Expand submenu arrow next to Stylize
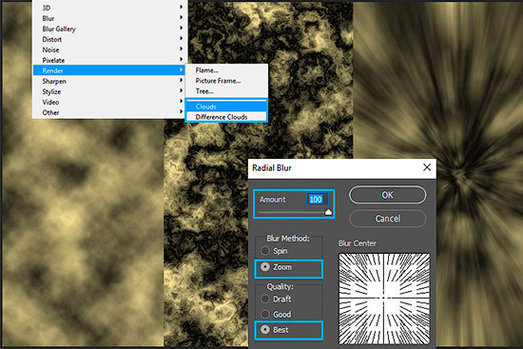The image size is (523, 349). pos(181,90)
